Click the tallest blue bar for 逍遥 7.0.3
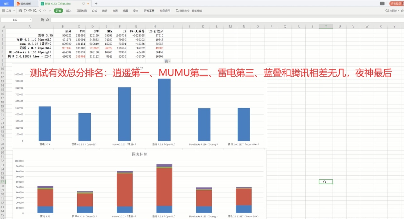This screenshot has height=219, width=404. pos(164,110)
